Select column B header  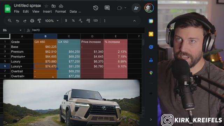point(45,36)
